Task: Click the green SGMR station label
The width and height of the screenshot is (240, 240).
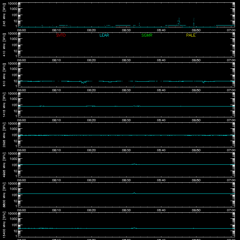Action: [147, 35]
